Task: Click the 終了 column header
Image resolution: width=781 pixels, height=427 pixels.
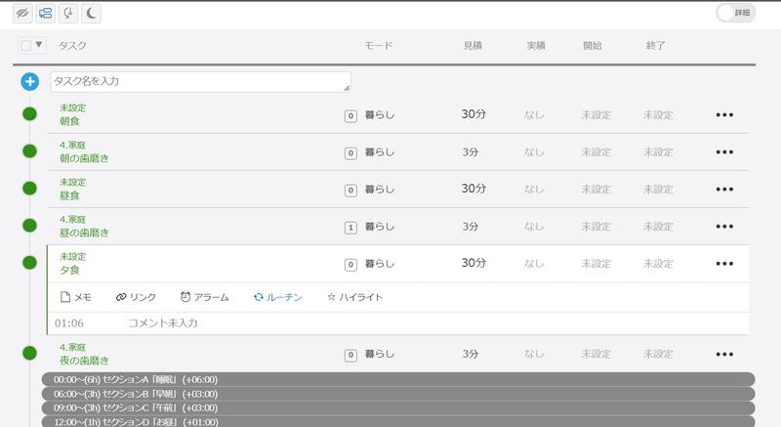Action: [655, 45]
